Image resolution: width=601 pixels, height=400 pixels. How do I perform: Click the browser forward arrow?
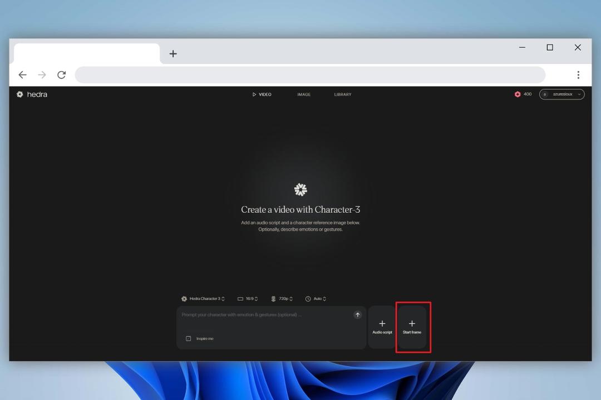pyautogui.click(x=42, y=74)
